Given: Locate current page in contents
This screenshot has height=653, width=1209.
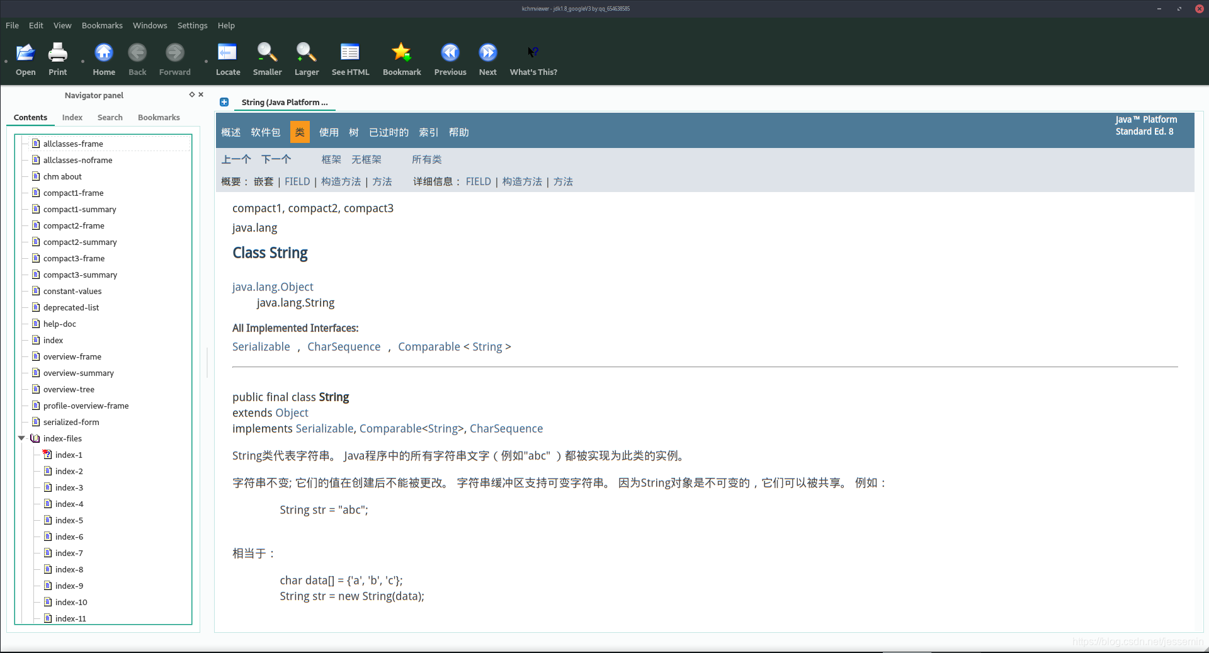Looking at the screenshot, I should (228, 59).
